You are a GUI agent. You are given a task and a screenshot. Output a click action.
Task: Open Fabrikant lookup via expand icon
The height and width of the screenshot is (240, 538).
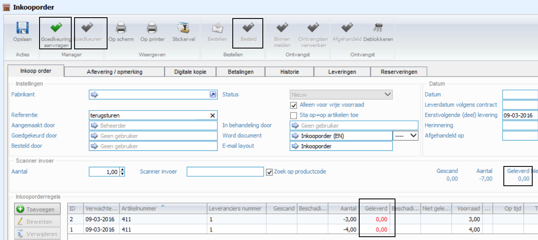tap(213, 95)
